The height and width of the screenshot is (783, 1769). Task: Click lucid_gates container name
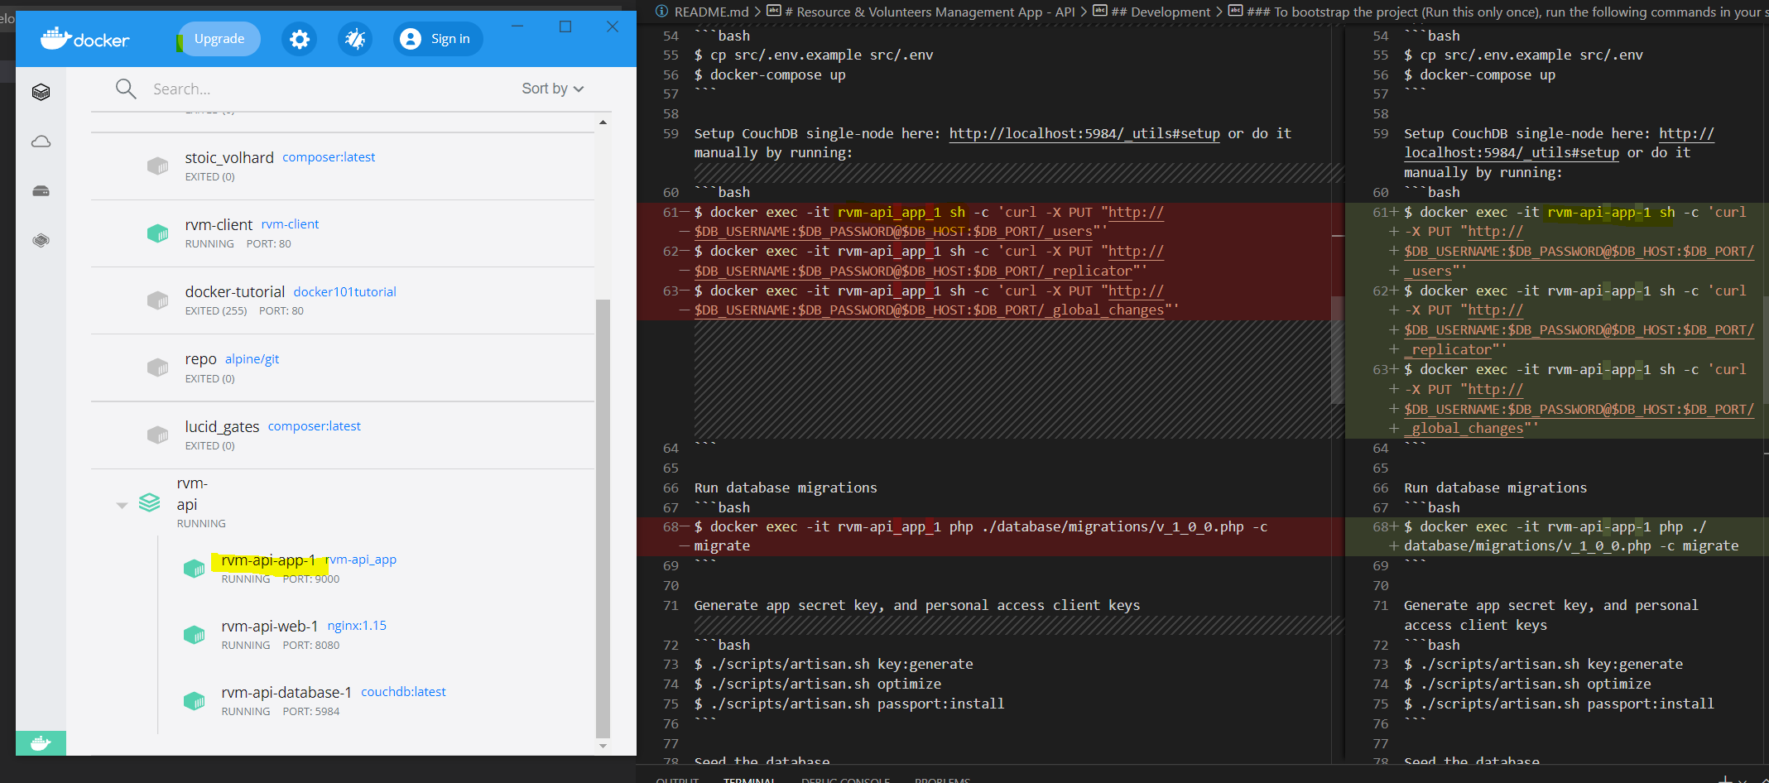(222, 426)
